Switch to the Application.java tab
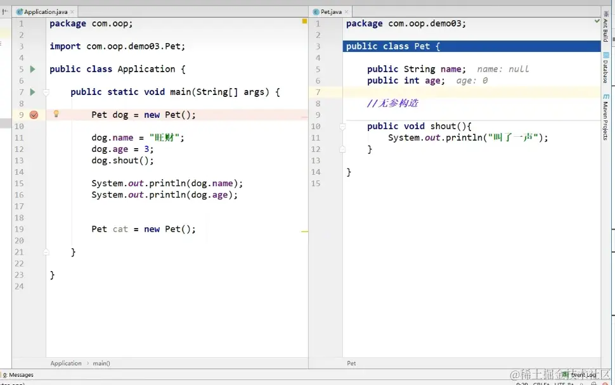The height and width of the screenshot is (385, 615). [x=46, y=12]
